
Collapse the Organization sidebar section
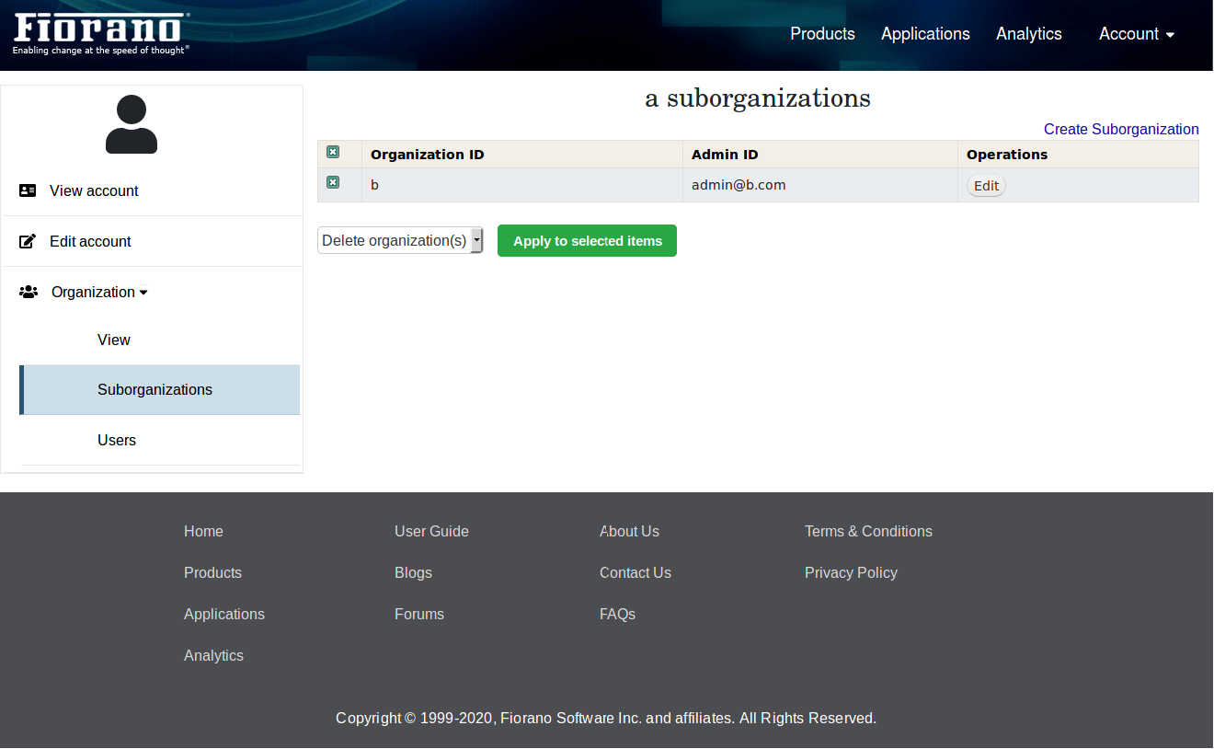[x=99, y=292]
